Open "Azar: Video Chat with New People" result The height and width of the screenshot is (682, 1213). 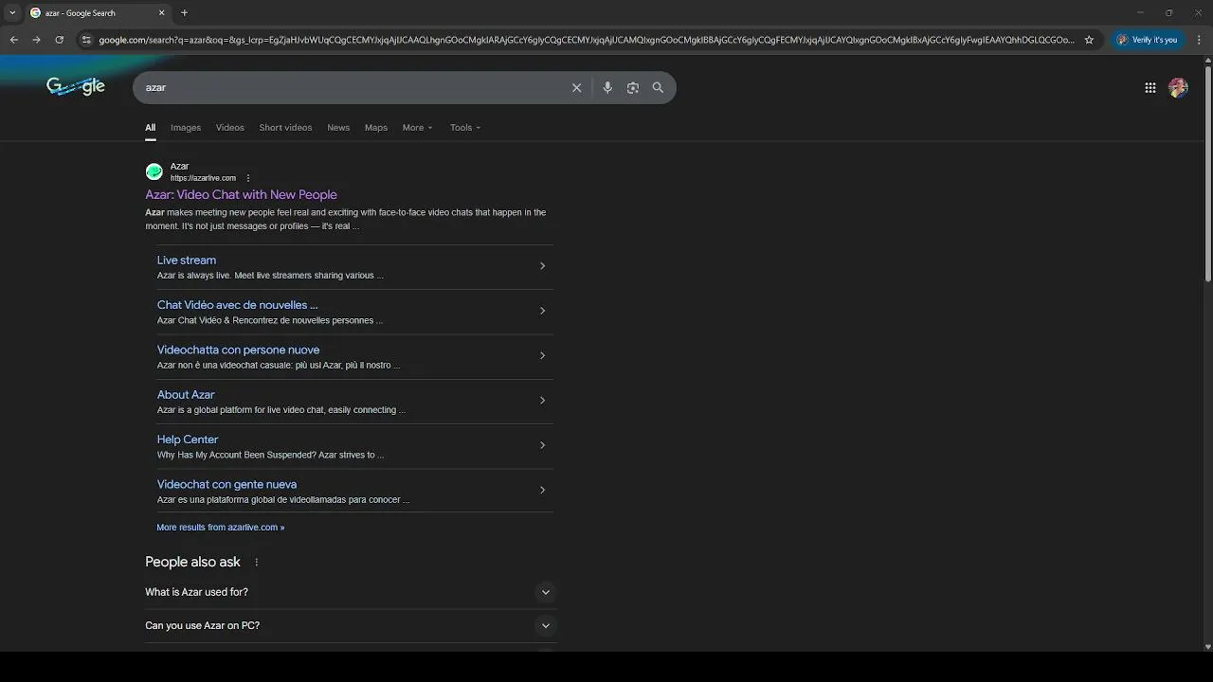241,195
